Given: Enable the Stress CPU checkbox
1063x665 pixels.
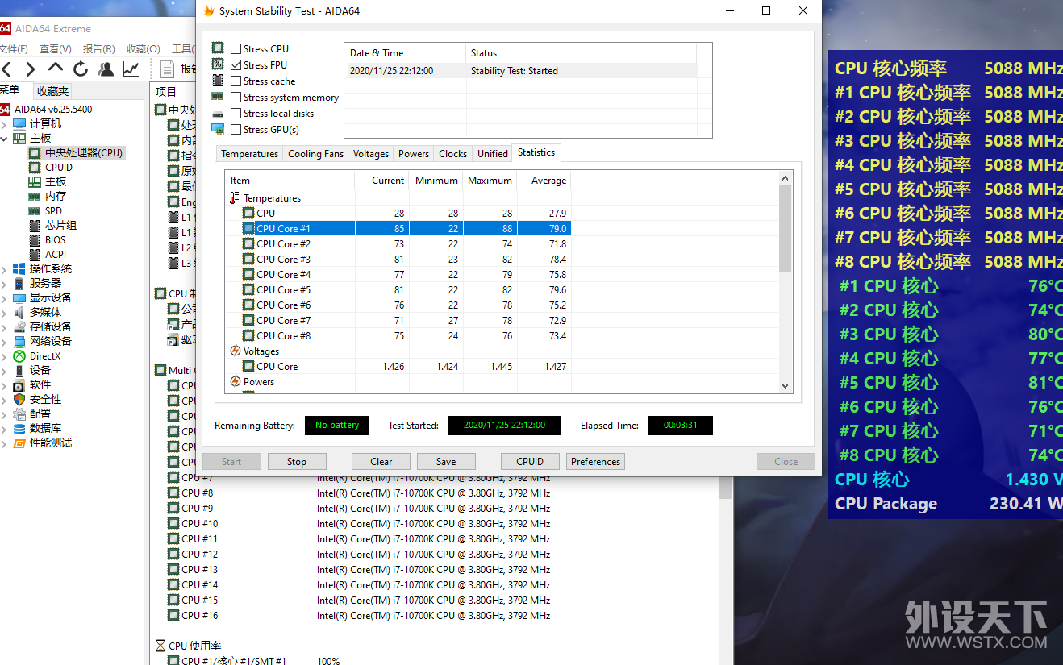Looking at the screenshot, I should tap(236, 48).
